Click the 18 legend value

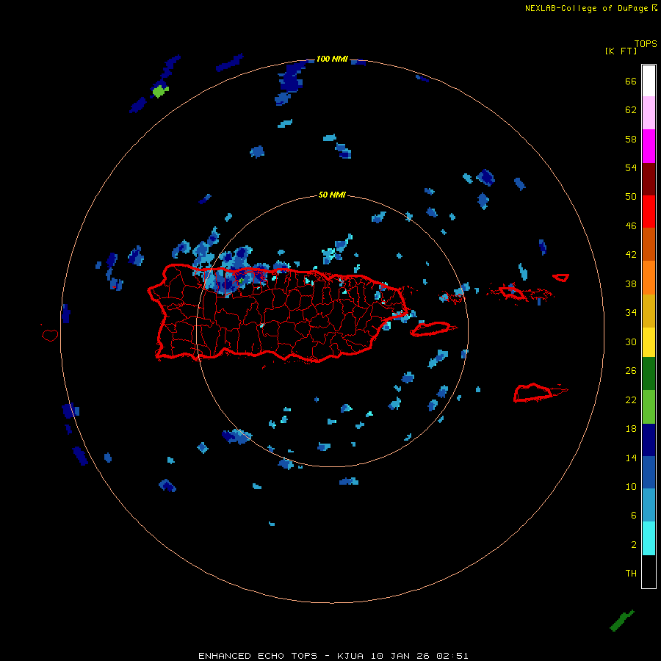(631, 429)
